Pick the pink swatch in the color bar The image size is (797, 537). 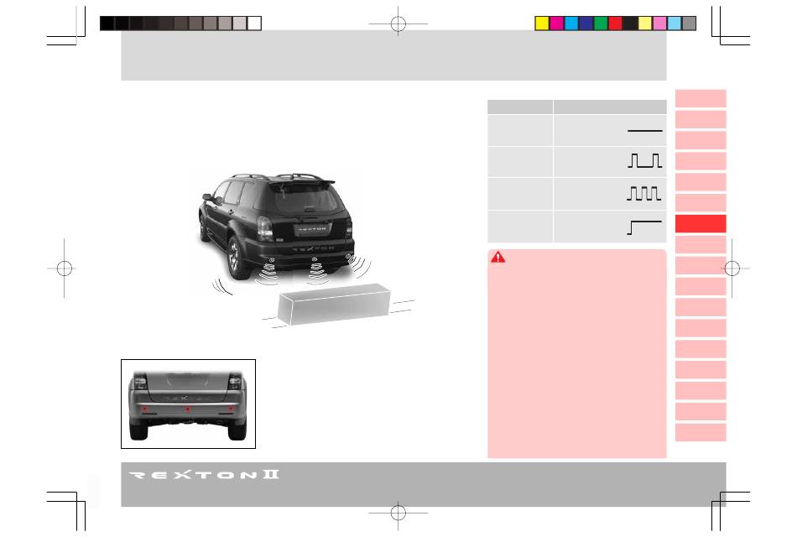tap(659, 23)
